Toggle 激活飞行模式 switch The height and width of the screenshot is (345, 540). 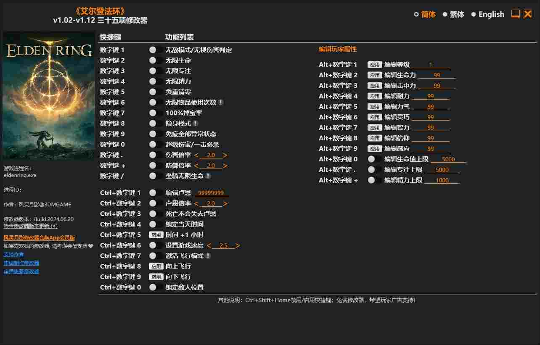pos(156,255)
